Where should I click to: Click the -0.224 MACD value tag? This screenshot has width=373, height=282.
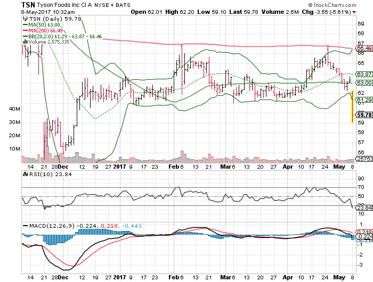point(364,237)
